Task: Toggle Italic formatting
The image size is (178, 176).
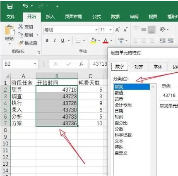Action: pyautogui.click(x=55, y=40)
